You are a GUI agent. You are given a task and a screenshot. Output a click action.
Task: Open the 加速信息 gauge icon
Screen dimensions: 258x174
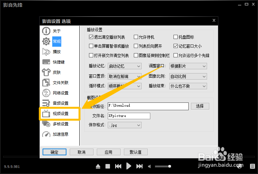(x=46, y=134)
